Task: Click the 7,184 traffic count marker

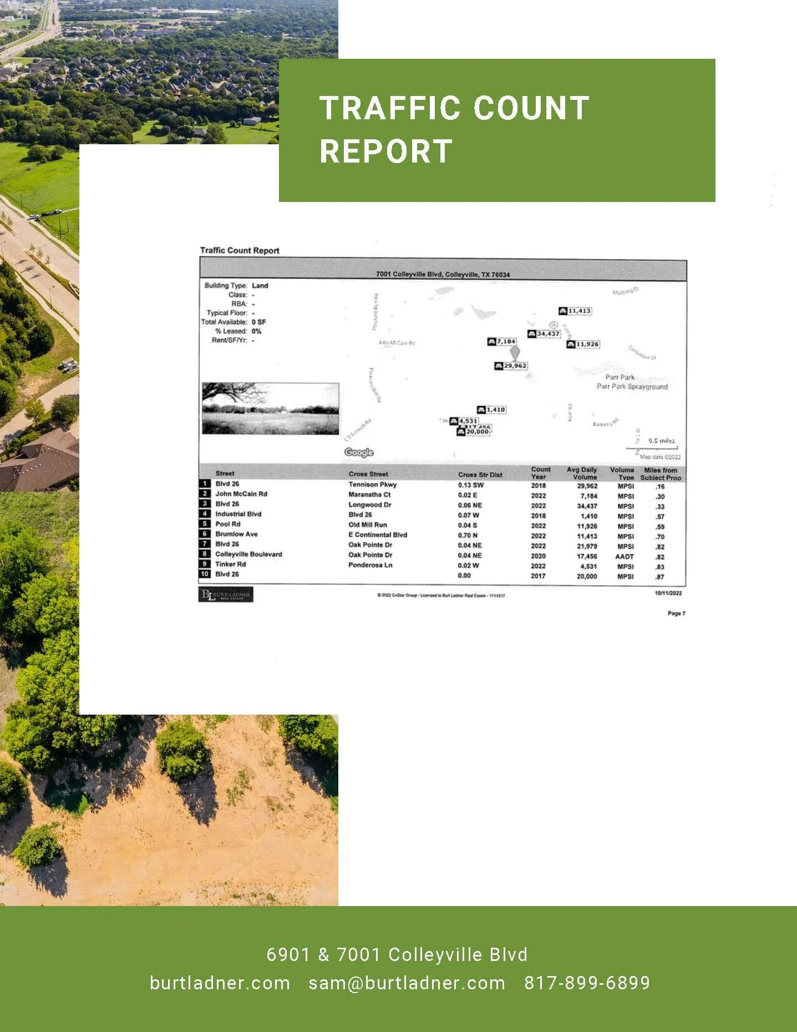Action: pyautogui.click(x=502, y=342)
